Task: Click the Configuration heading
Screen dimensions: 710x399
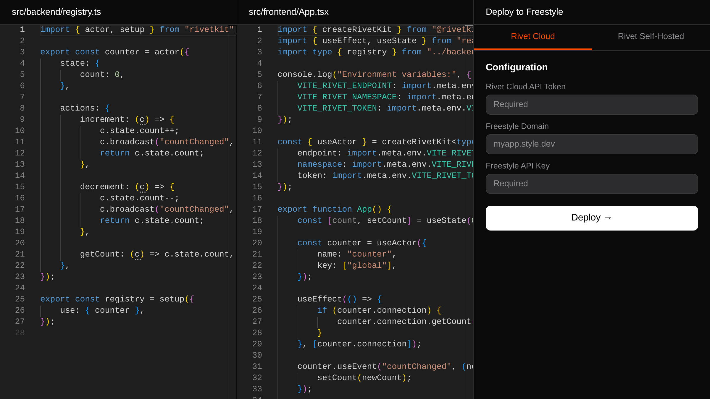Action: click(x=517, y=67)
